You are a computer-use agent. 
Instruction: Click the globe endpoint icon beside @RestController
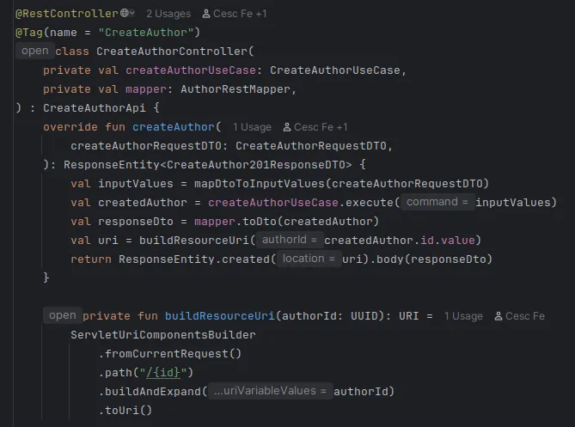point(125,13)
